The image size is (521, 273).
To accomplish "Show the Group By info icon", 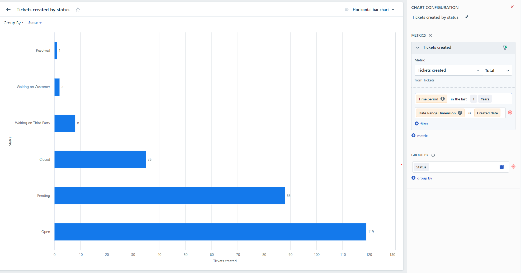I will [433, 155].
